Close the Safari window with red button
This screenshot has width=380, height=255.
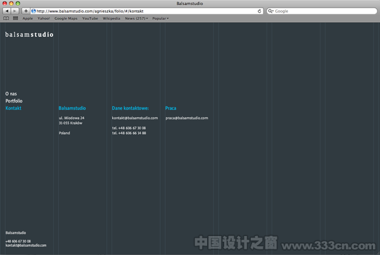coord(4,3)
